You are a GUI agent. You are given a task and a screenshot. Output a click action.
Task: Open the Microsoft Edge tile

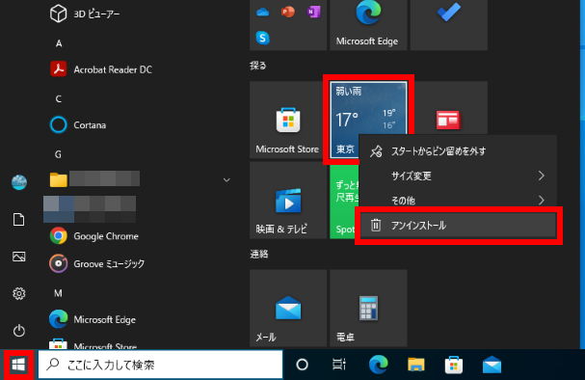tap(368, 24)
